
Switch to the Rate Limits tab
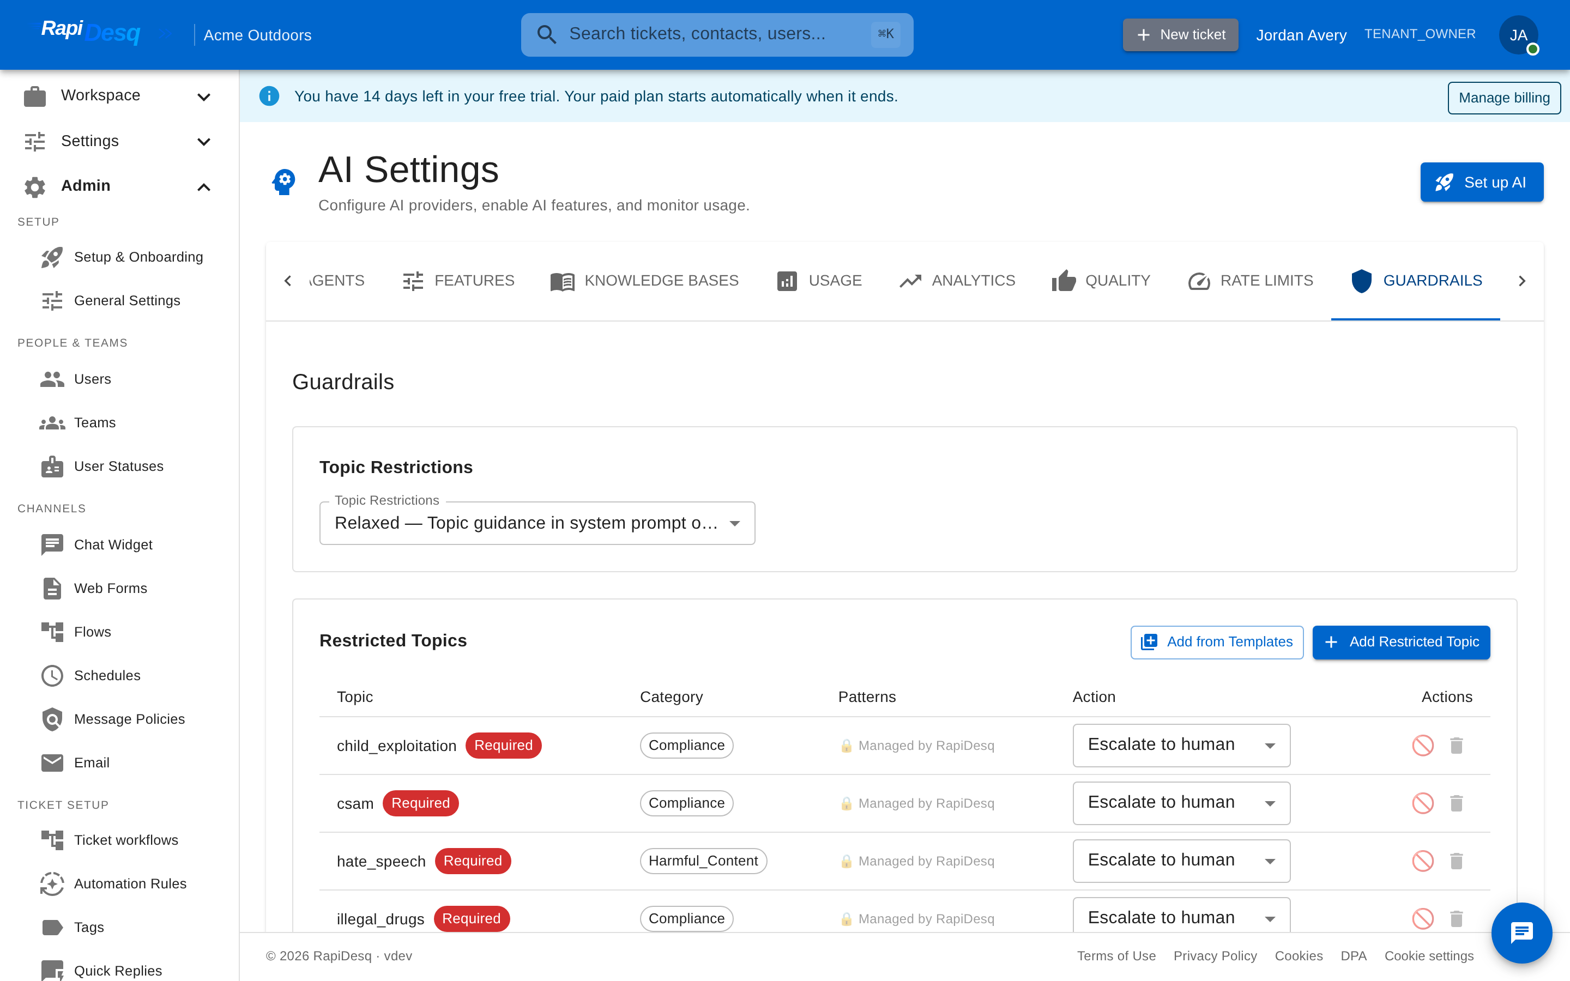pyautogui.click(x=1250, y=281)
